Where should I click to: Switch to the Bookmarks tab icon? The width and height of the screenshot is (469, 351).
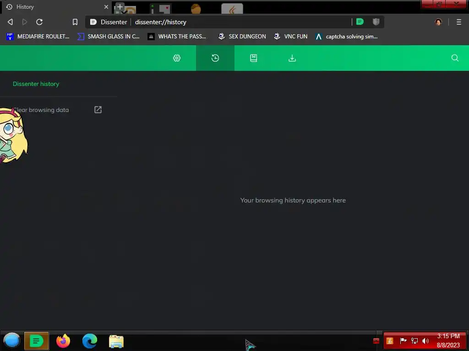click(254, 58)
